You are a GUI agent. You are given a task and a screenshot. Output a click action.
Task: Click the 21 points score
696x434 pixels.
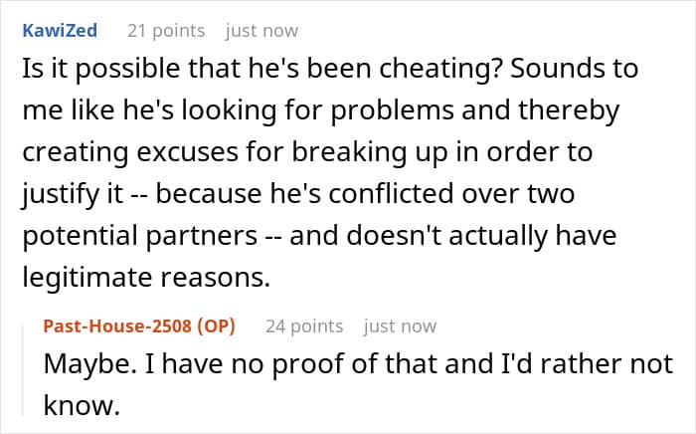click(166, 31)
